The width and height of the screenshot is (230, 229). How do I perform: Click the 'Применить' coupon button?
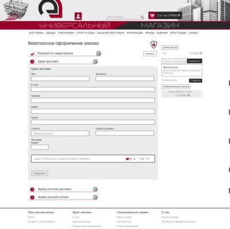[195, 61]
